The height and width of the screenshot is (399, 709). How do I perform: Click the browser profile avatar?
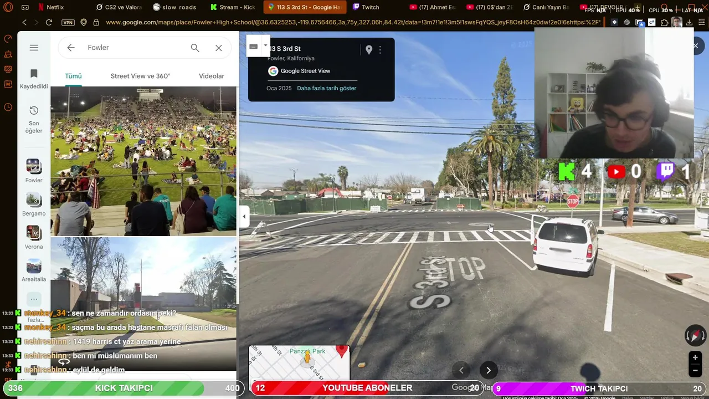(676, 22)
